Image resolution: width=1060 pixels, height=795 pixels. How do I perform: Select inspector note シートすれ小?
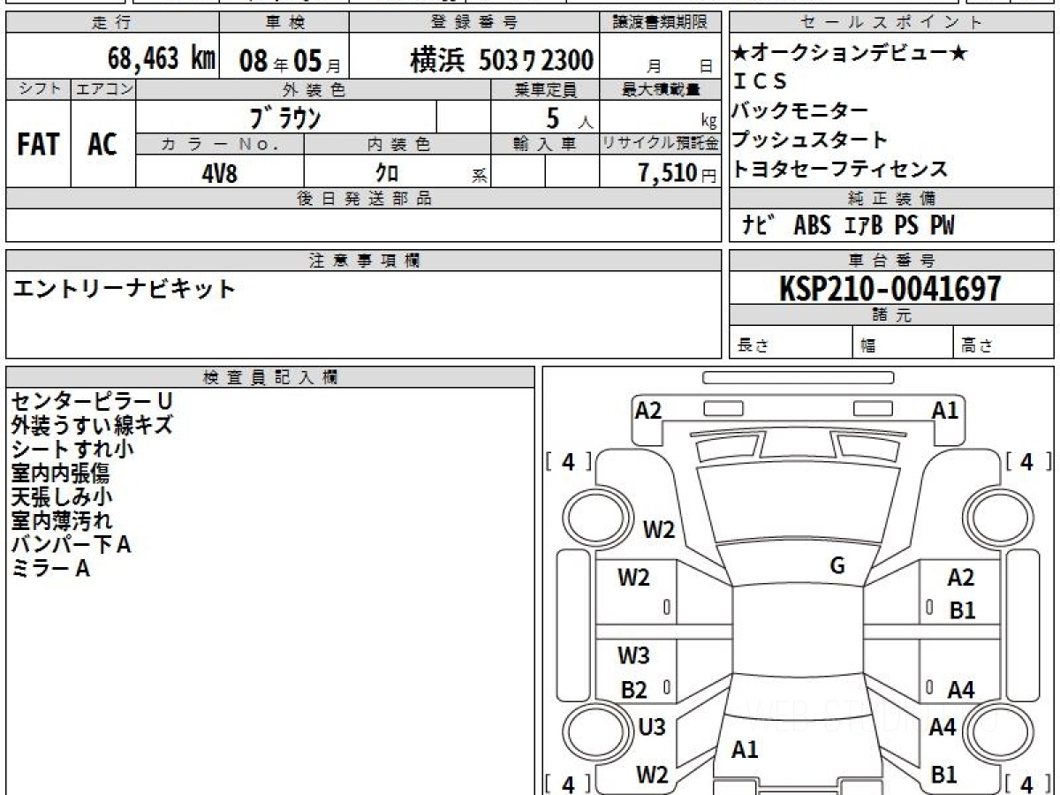(x=72, y=449)
